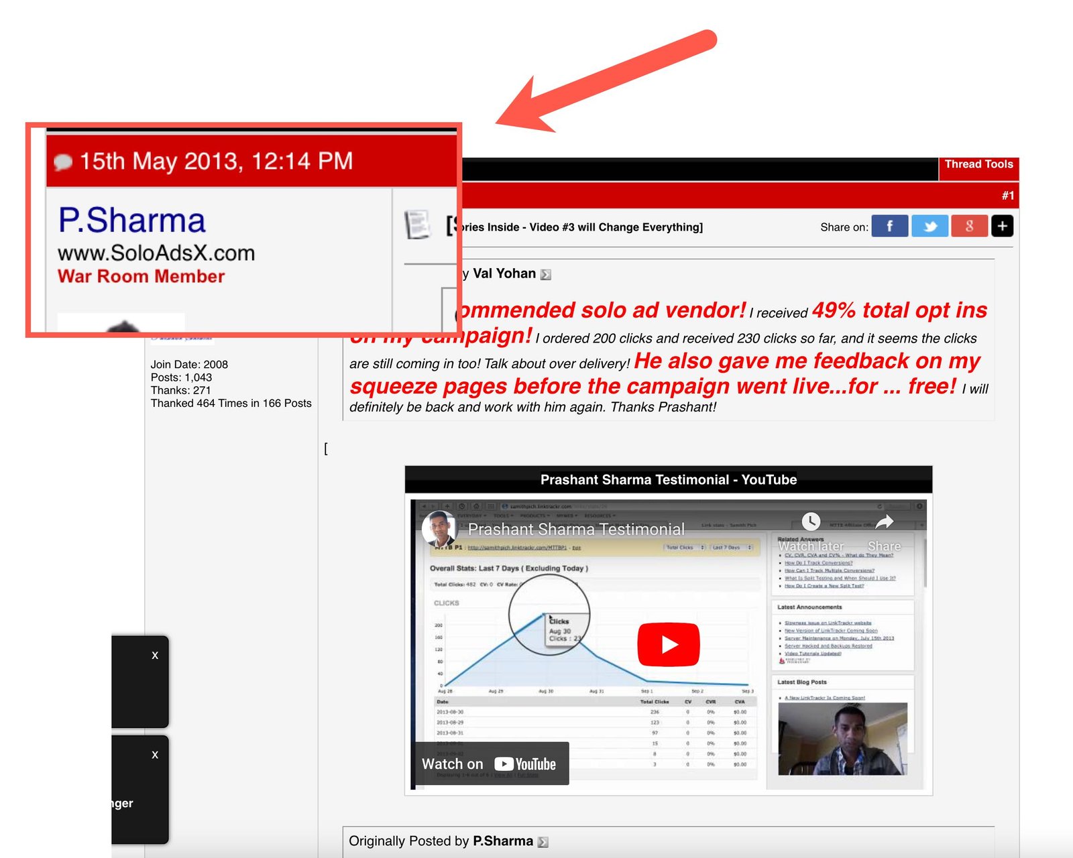
Task: Dismiss the lower black popup ending 'nger'
Action: tap(155, 755)
